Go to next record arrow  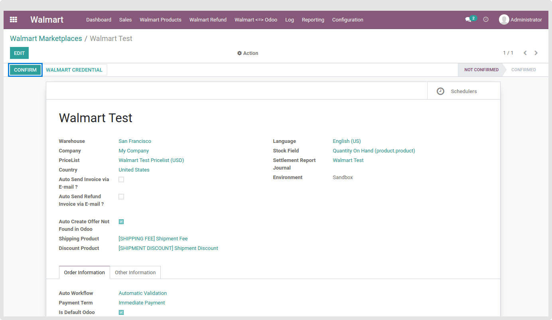[536, 53]
